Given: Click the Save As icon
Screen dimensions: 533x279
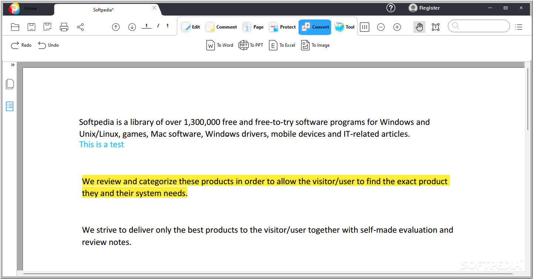Looking at the screenshot, I should point(47,27).
